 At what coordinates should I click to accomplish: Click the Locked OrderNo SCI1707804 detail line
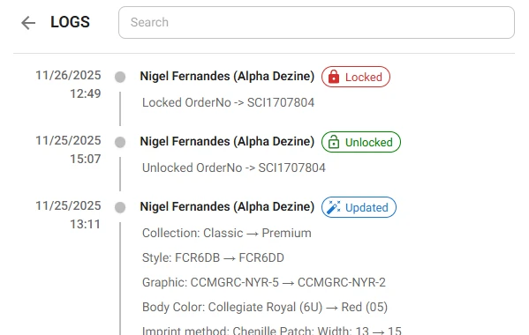(x=228, y=102)
